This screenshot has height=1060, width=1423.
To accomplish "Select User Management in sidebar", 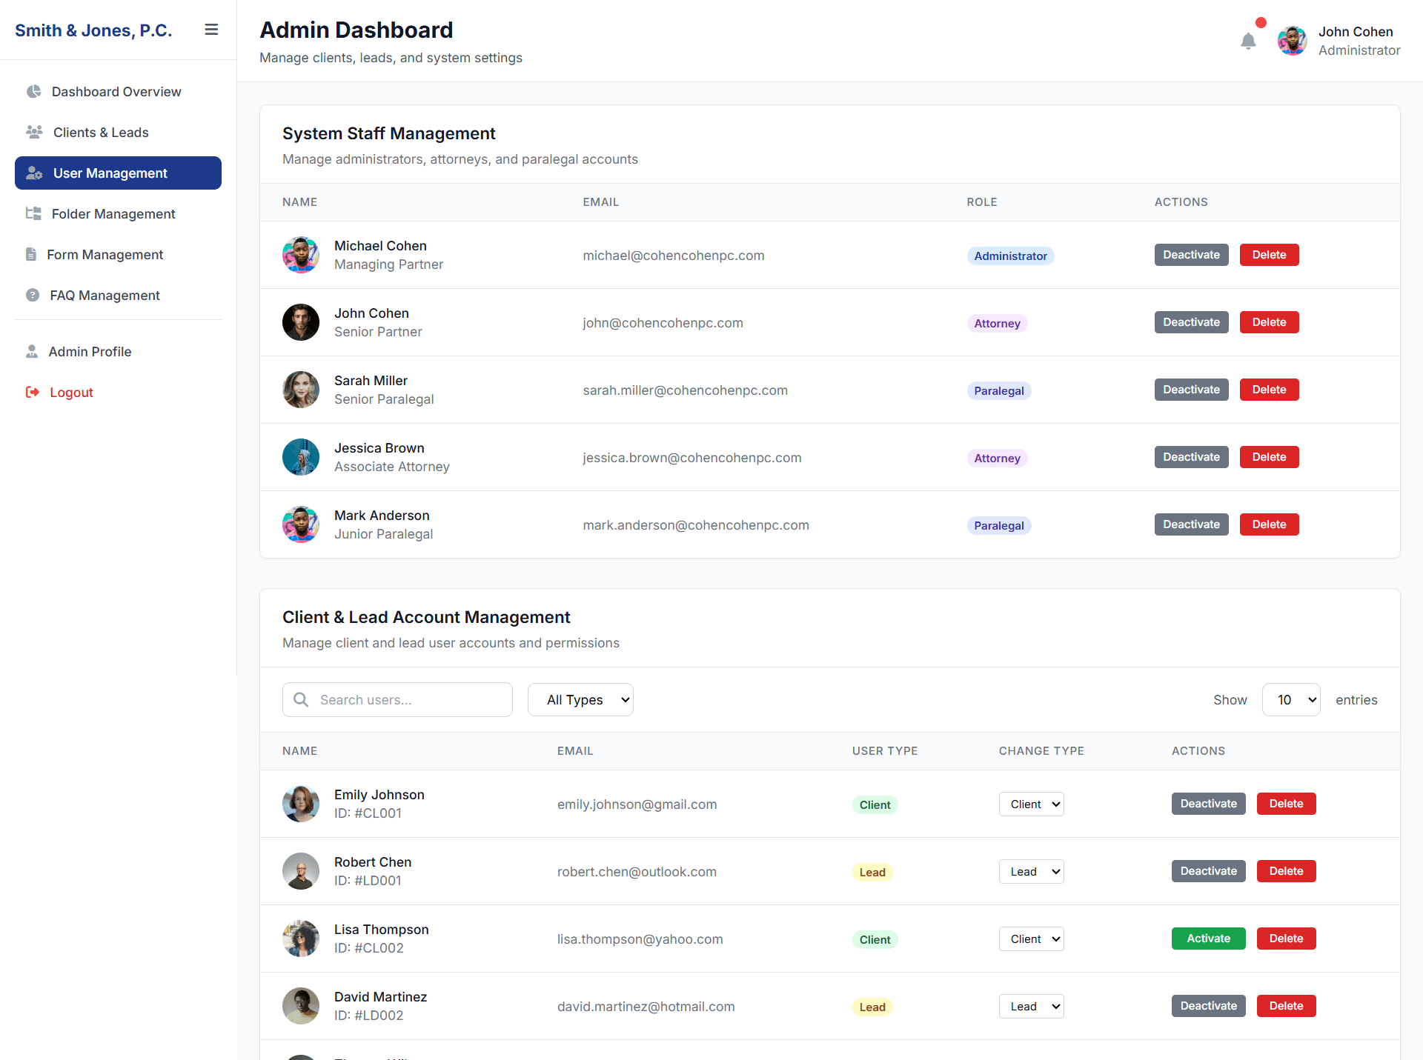I will coord(118,173).
